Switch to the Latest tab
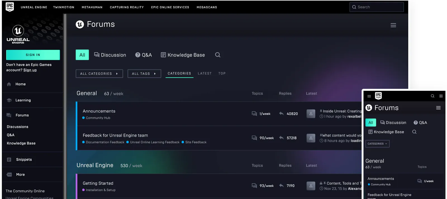This screenshot has width=447, height=199. (x=205, y=74)
